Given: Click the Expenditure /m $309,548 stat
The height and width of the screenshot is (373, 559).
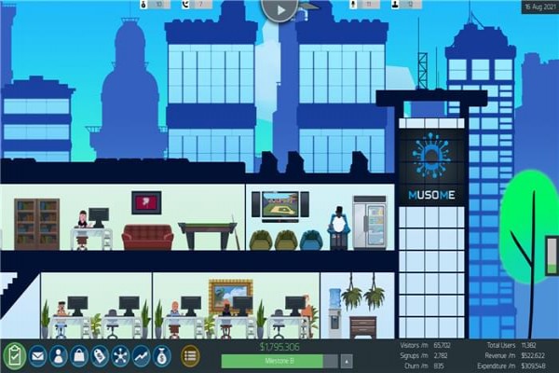Looking at the screenshot, I should pos(511,366).
